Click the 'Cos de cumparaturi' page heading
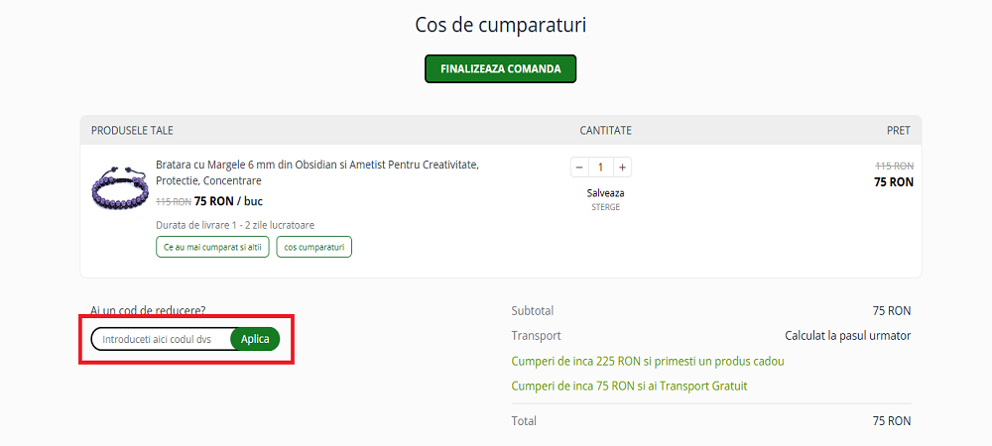 click(x=500, y=24)
